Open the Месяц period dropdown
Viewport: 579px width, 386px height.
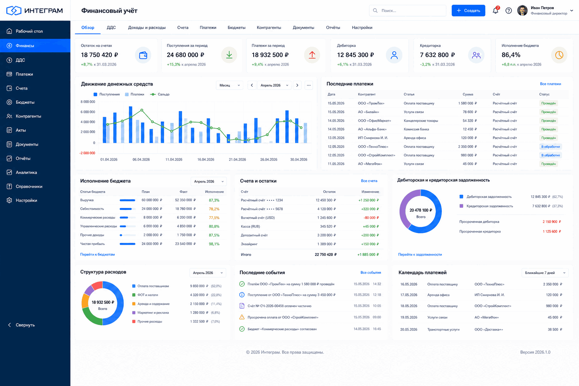coord(230,85)
